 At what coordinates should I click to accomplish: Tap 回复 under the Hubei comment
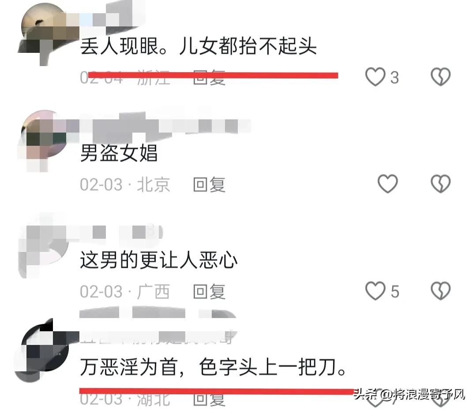[209, 400]
